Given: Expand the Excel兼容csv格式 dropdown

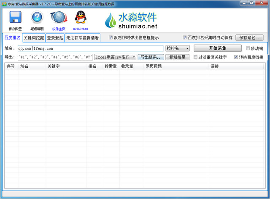Looking at the screenshot, I should click(x=115, y=57).
